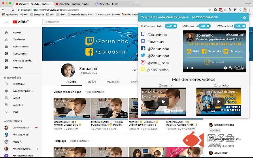The image size is (253, 158).
Task: Select the ACCUEIL channel tab
Action: pos(71,82)
